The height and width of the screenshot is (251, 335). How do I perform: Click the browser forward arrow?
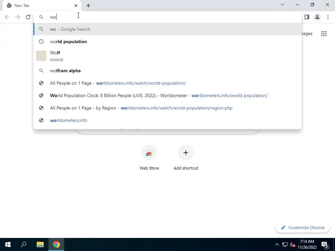18,17
